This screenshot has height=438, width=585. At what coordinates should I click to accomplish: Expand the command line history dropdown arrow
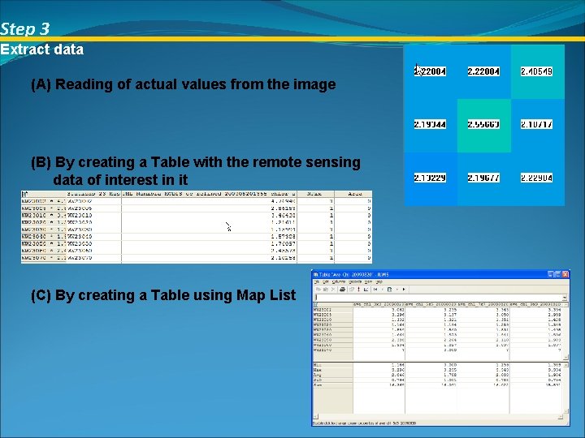pyautogui.click(x=565, y=298)
